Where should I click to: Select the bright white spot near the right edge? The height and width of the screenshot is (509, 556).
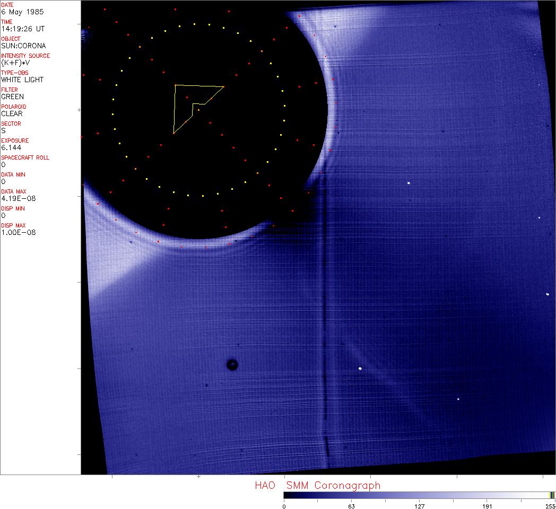click(547, 294)
